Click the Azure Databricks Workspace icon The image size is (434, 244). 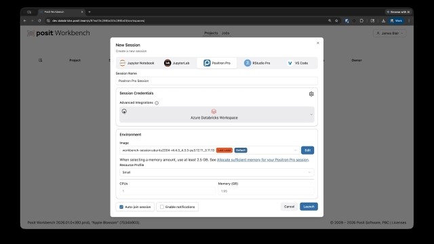tap(214, 111)
